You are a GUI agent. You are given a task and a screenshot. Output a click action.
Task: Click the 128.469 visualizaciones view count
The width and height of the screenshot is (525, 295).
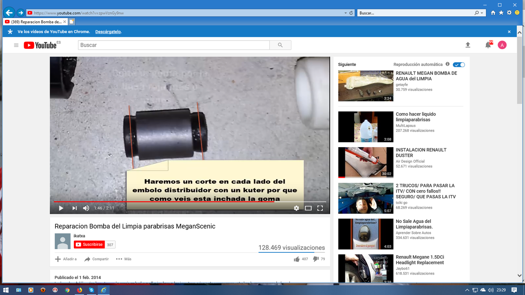click(x=292, y=247)
